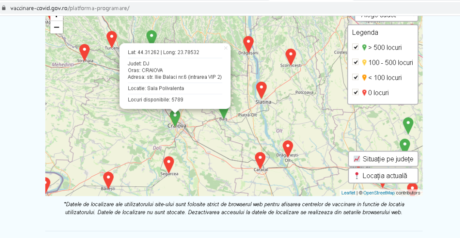Click the red marker at Băilești
Screen dimensions: 460x238
click(x=108, y=179)
